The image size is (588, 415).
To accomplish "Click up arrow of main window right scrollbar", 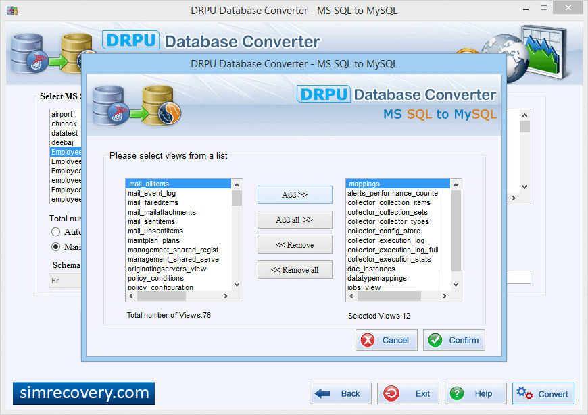I will tap(524, 115).
